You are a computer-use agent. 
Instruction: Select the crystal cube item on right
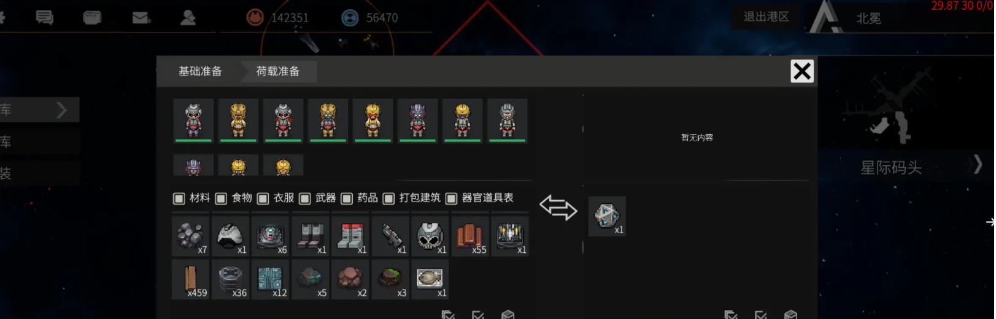coord(607,216)
